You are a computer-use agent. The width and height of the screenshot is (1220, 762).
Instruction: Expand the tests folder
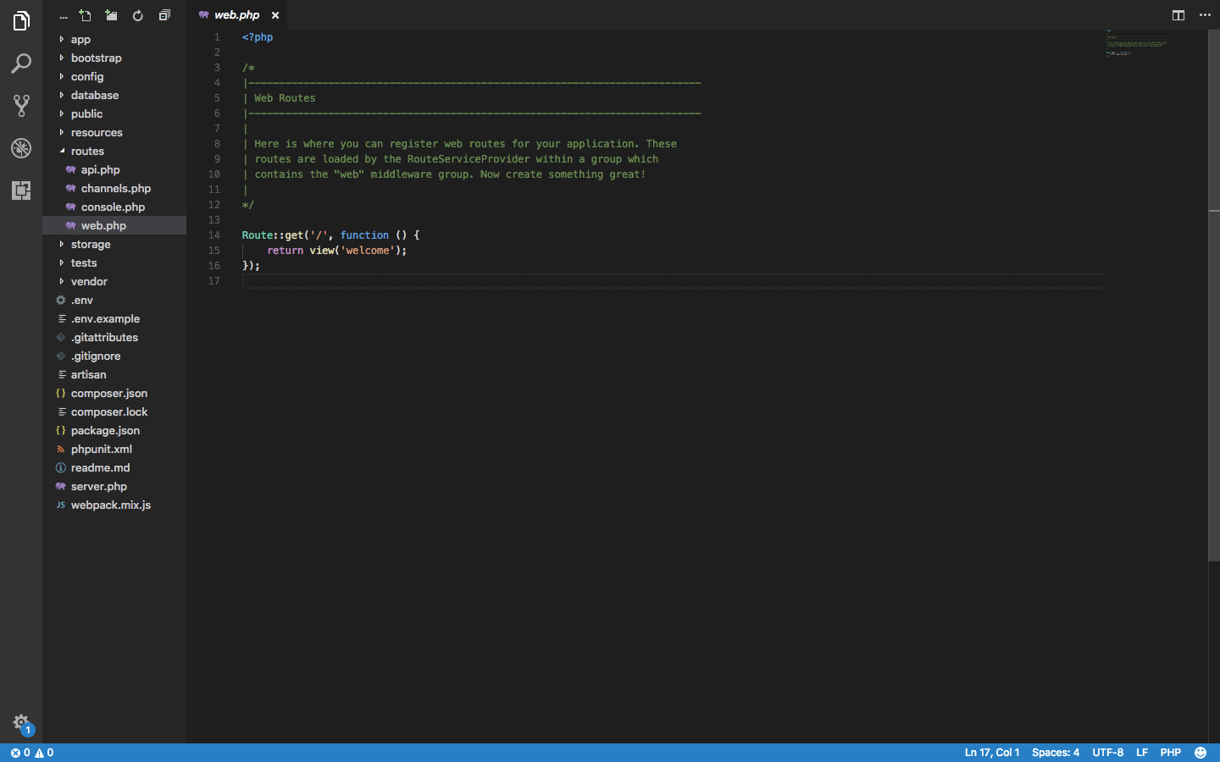[114, 262]
